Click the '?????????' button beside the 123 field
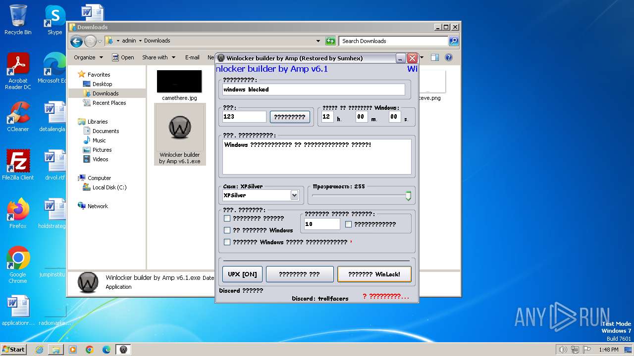 (x=290, y=117)
